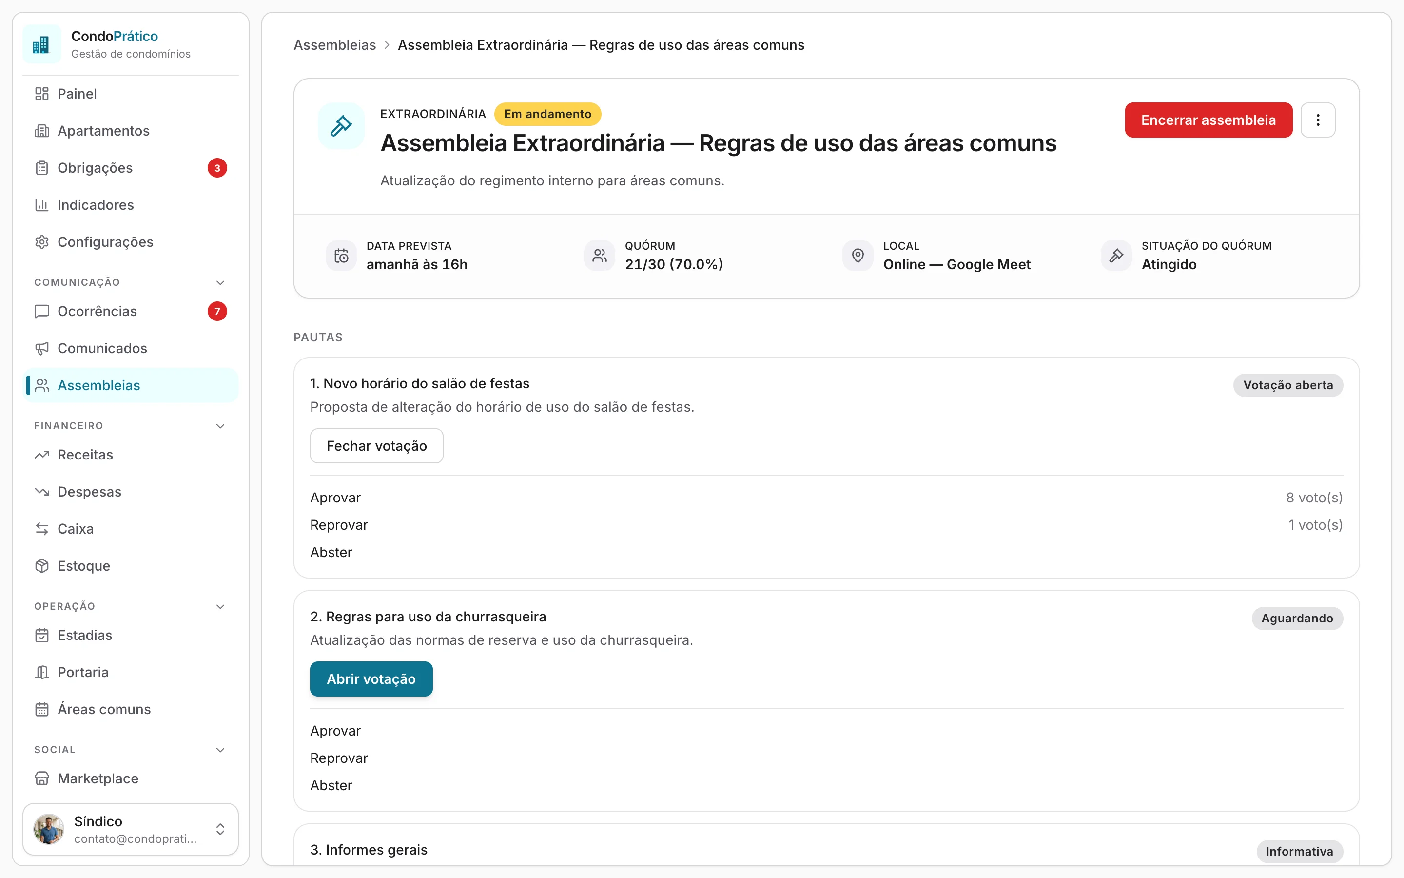
Task: Click Encerrar assembleia button
Action: (x=1208, y=120)
